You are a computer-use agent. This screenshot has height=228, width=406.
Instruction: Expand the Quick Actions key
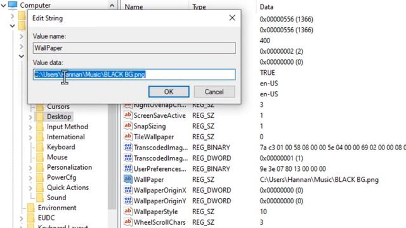click(30, 188)
